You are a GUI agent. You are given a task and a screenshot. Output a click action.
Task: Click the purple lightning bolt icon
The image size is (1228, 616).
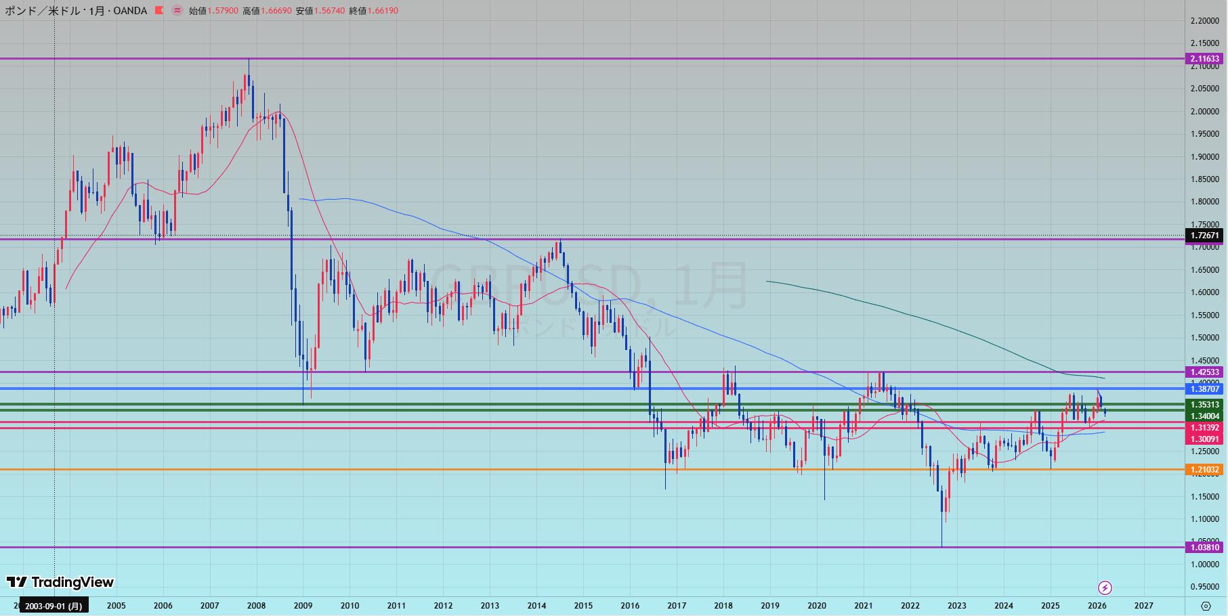[1105, 588]
